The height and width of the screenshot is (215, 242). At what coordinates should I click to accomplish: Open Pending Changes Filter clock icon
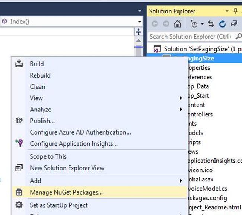194,24
